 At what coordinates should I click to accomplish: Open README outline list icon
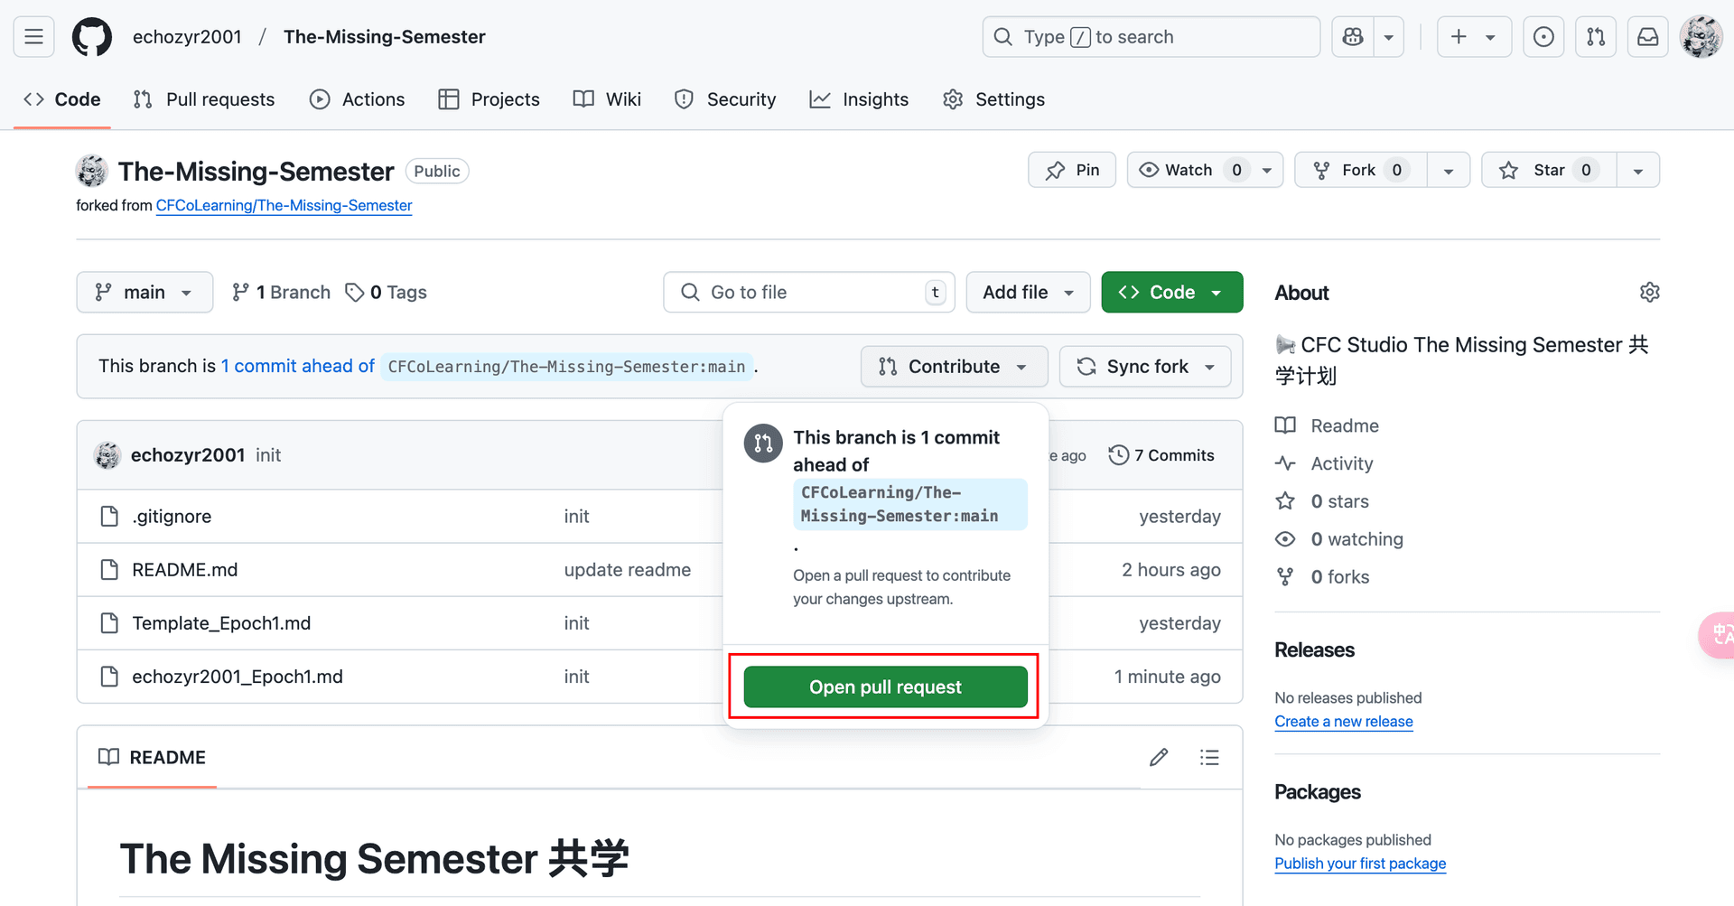tap(1209, 757)
